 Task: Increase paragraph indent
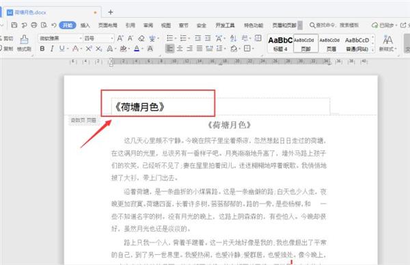[208, 38]
